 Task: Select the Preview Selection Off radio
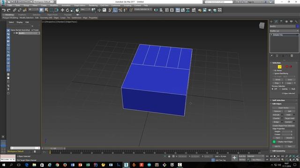click(x=272, y=89)
